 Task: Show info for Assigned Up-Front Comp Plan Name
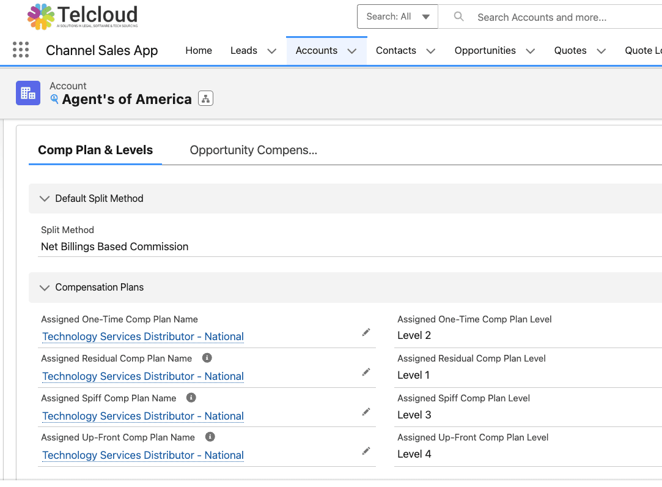pos(210,437)
